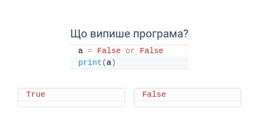The width and height of the screenshot is (259, 129).
Task: Click the question heading "Що випише програма?"
Action: (x=129, y=34)
